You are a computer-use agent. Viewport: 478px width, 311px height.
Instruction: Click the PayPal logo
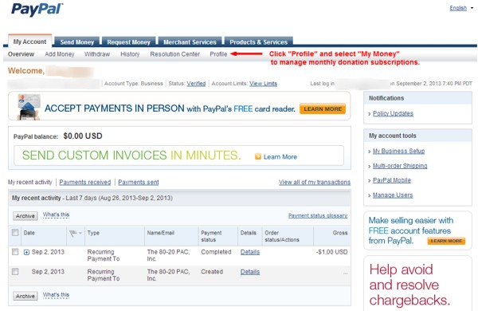[x=37, y=9]
